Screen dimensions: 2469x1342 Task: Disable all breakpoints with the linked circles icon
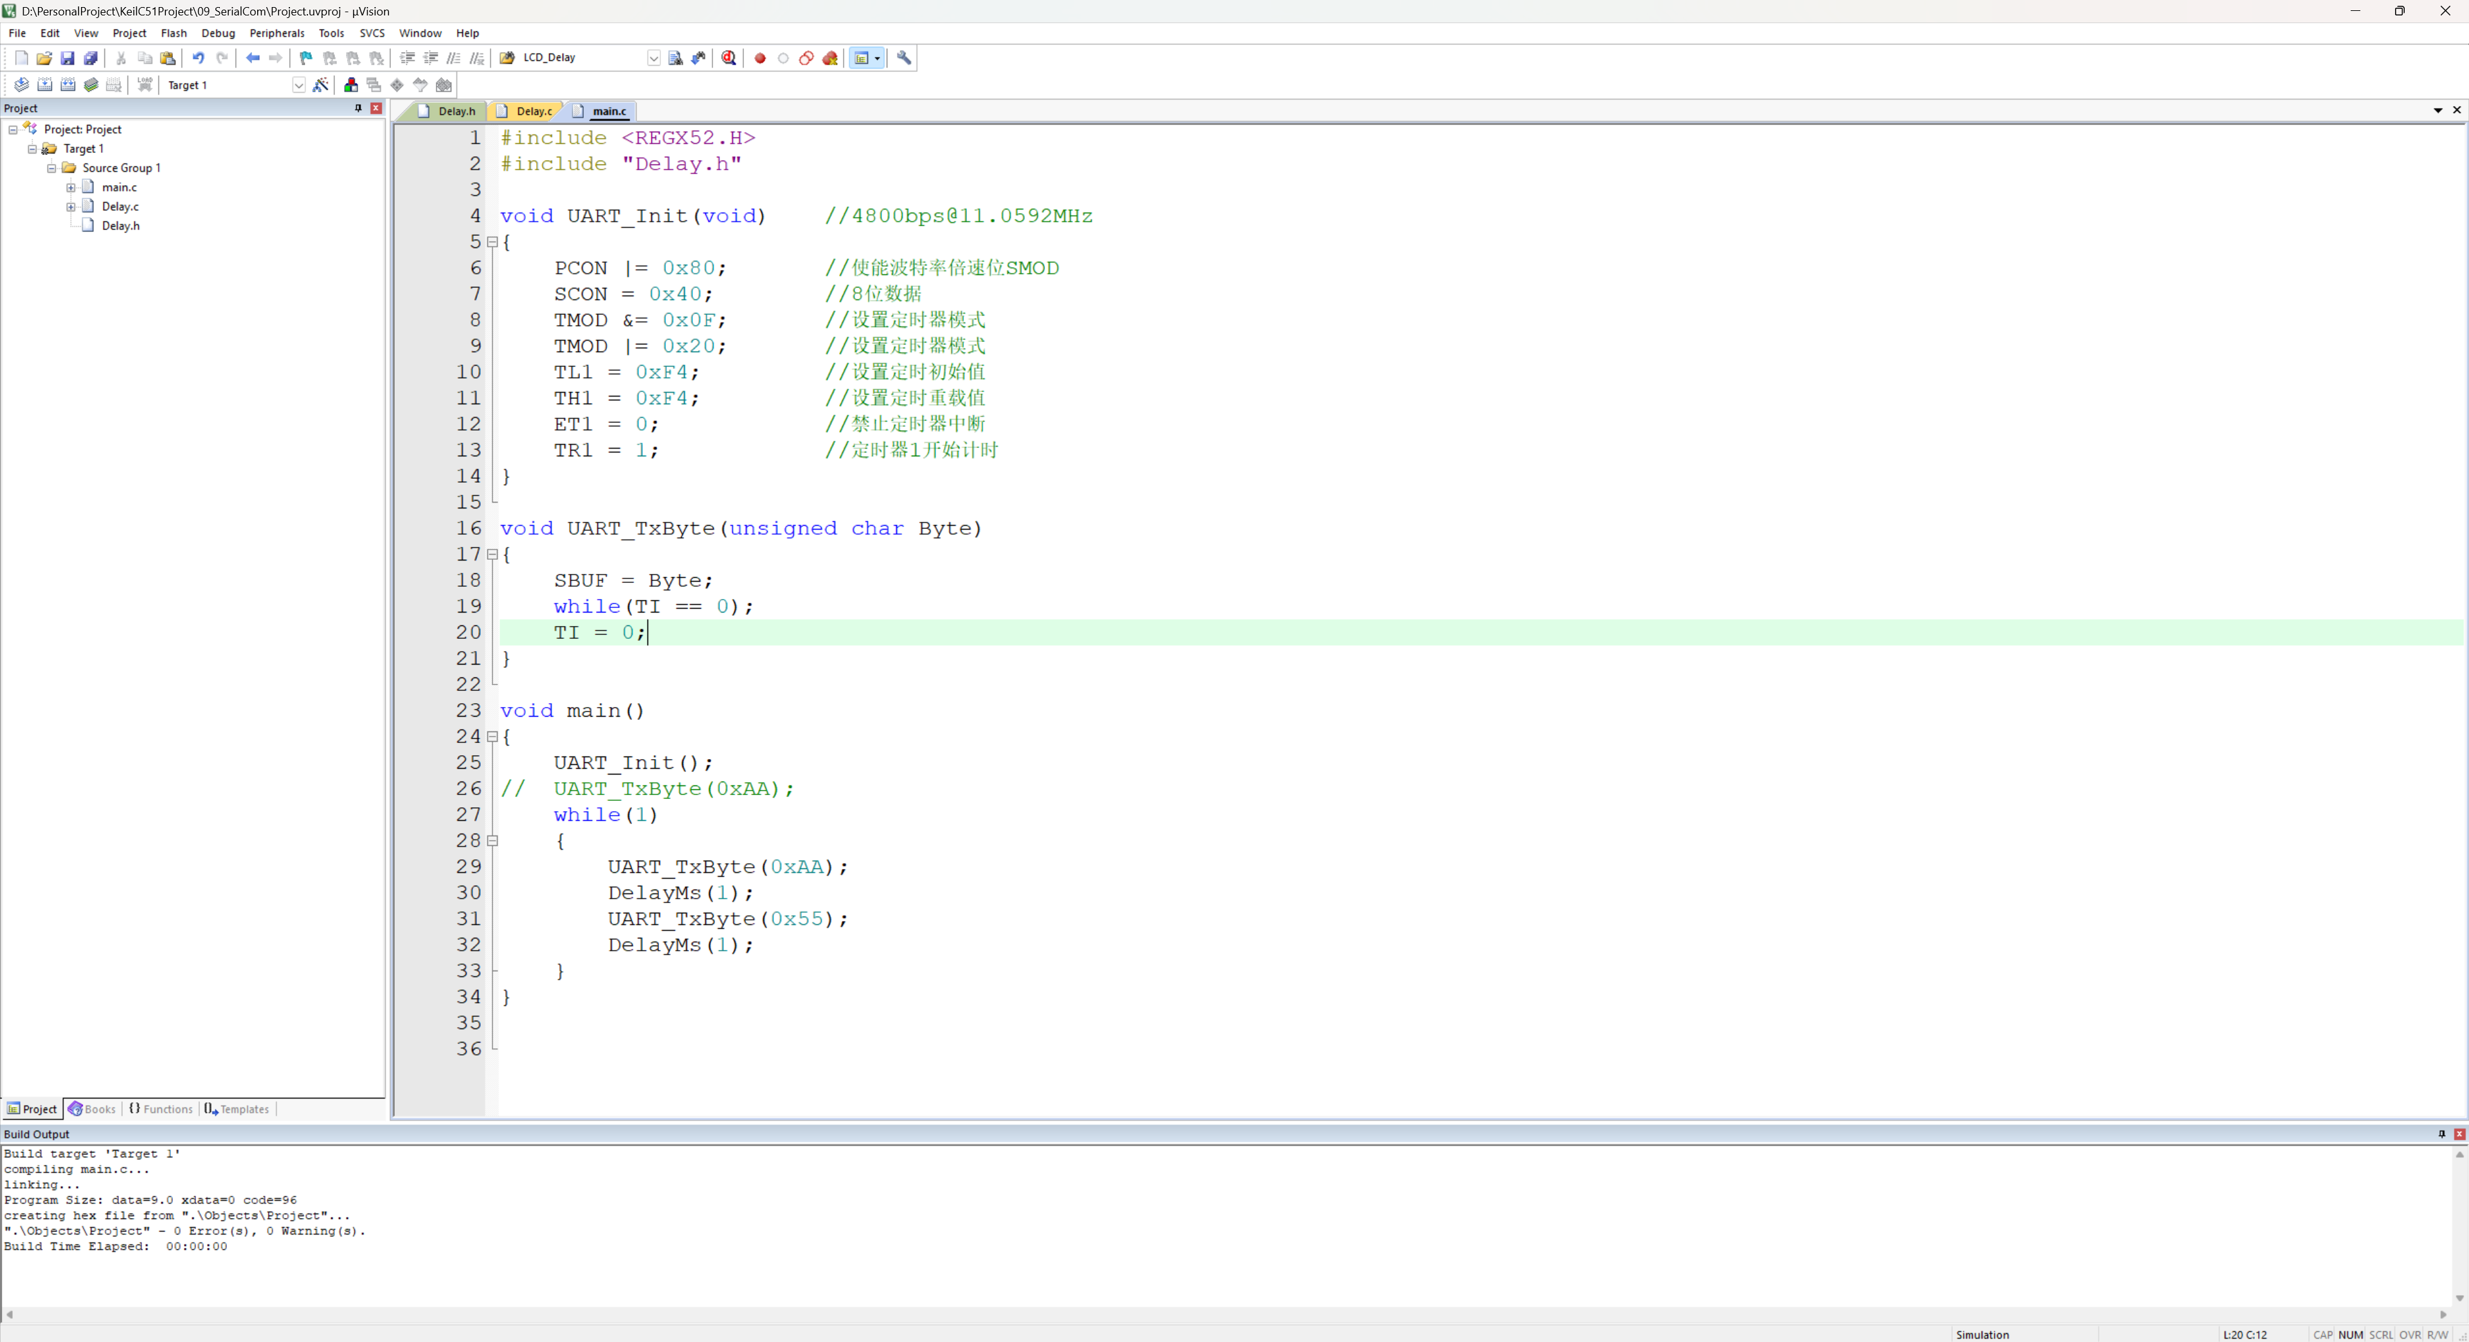(x=807, y=57)
